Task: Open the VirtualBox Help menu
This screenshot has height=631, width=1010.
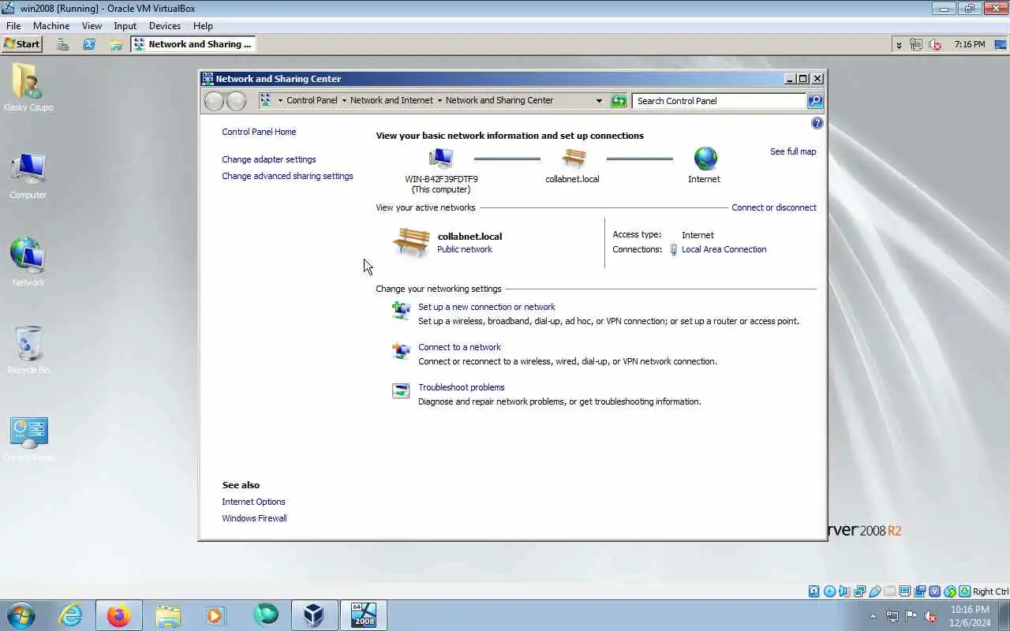Action: pyautogui.click(x=203, y=26)
